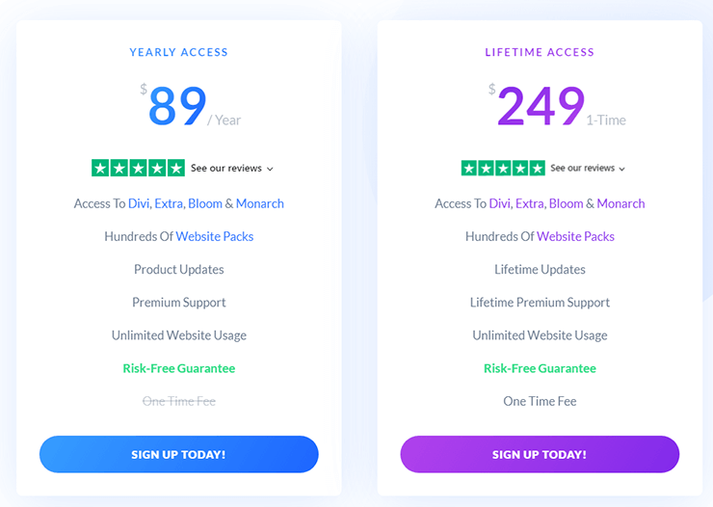The width and height of the screenshot is (713, 507).
Task: Open the blue Bloom link
Action: pyautogui.click(x=207, y=203)
